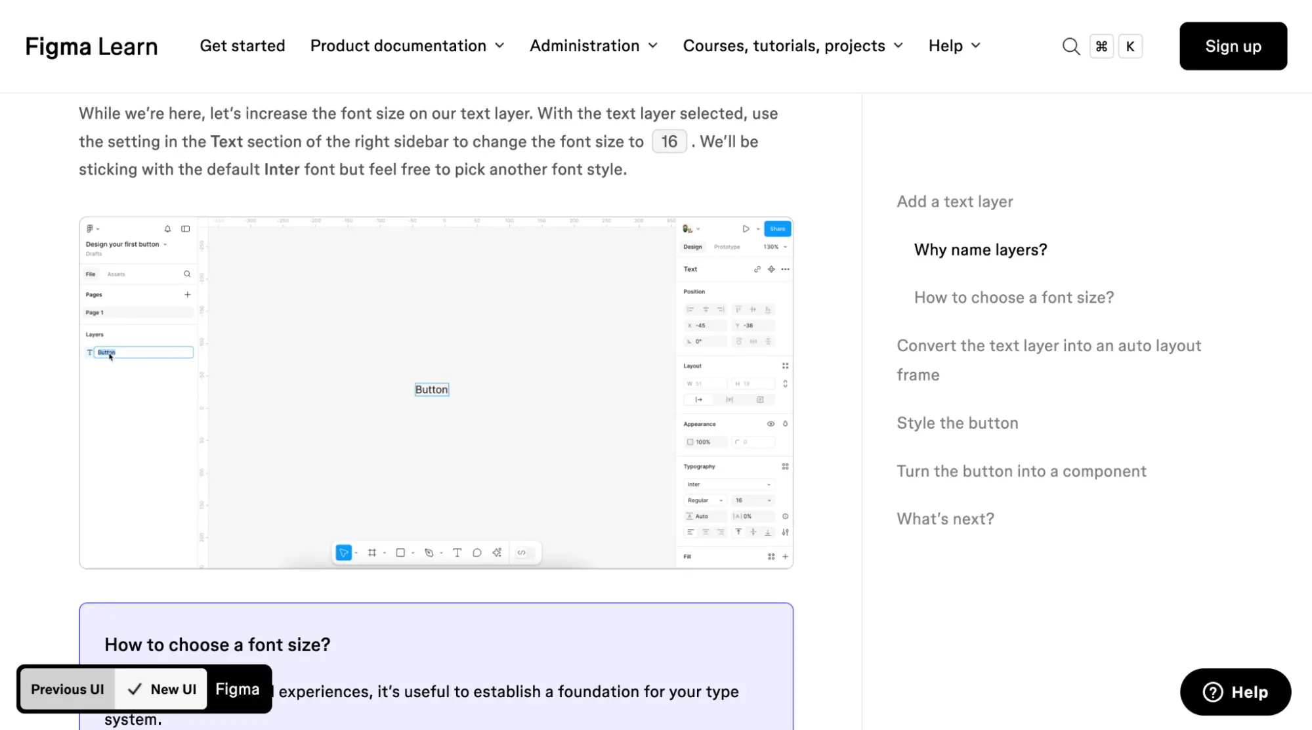Viewport: 1312px width, 730px height.
Task: Open Figma main menu icon in embedded screenshot
Action: [x=90, y=228]
